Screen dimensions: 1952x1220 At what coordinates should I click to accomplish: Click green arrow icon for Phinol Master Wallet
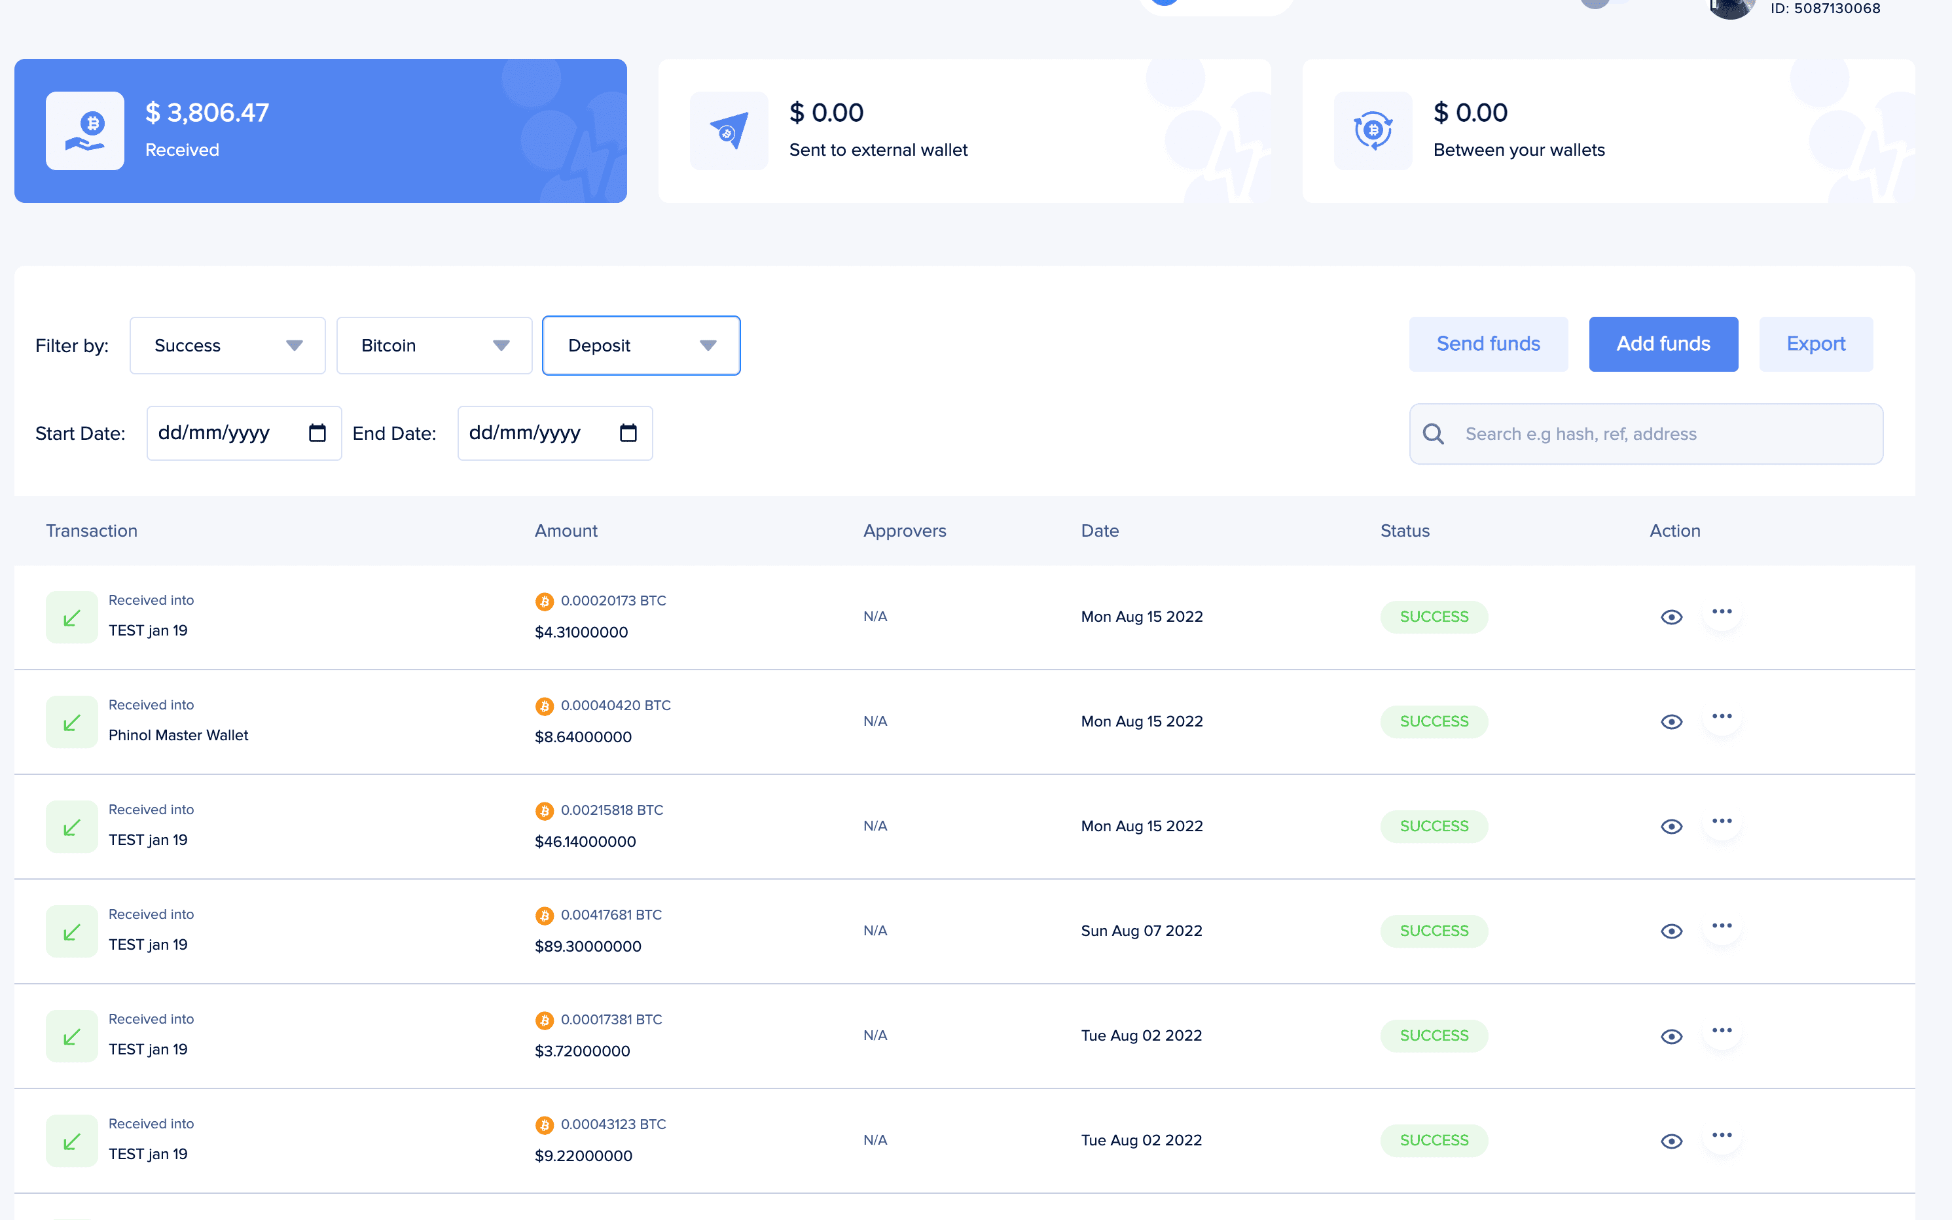(72, 722)
